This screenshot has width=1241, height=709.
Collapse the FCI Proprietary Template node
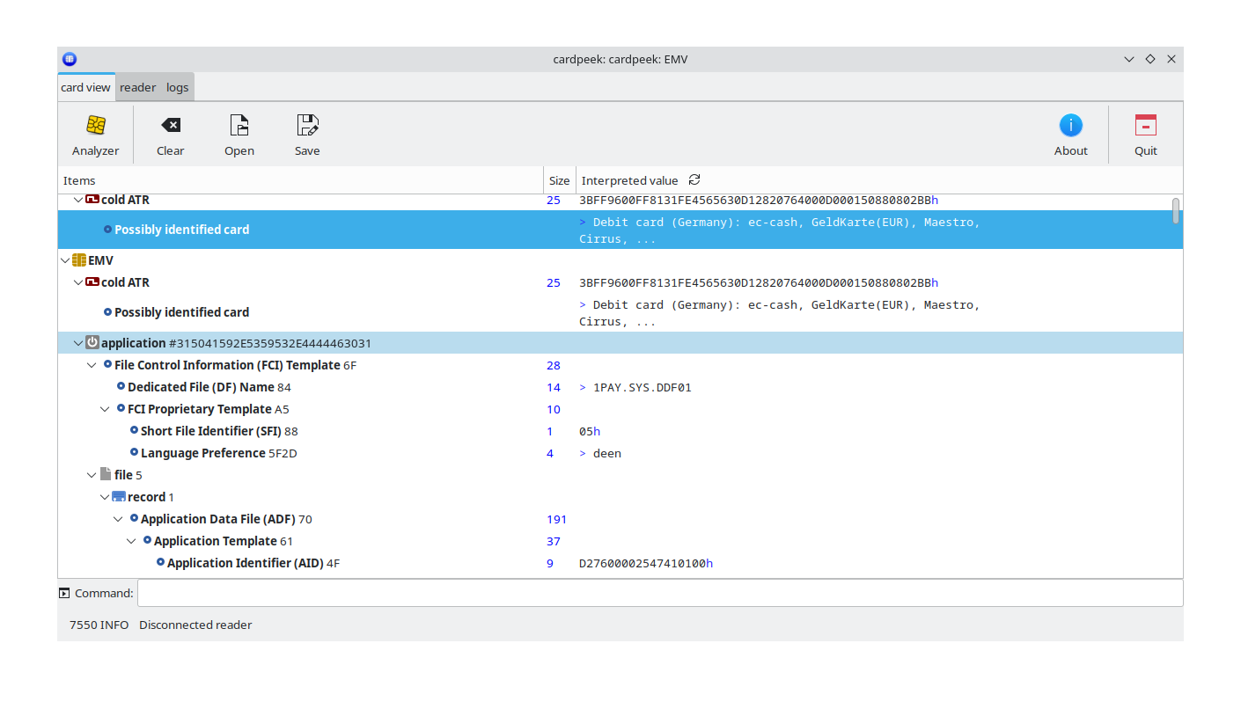tap(105, 409)
